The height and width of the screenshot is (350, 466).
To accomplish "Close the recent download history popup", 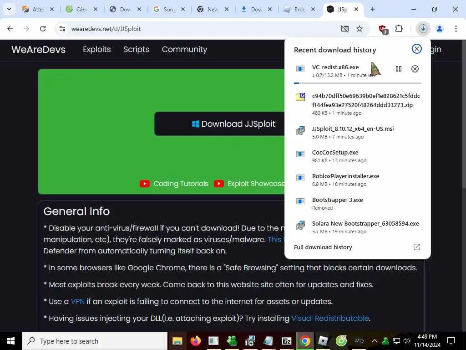I will 417,49.
